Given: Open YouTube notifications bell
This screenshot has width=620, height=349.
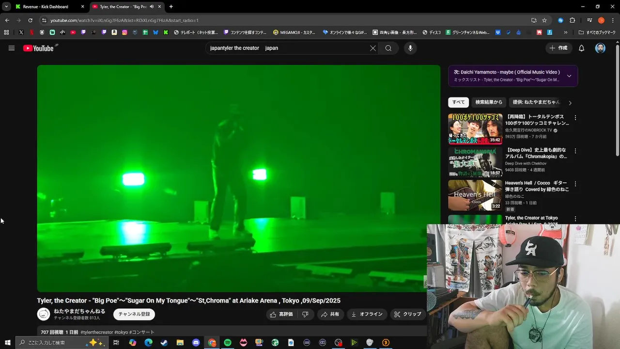Looking at the screenshot, I should pos(582,48).
